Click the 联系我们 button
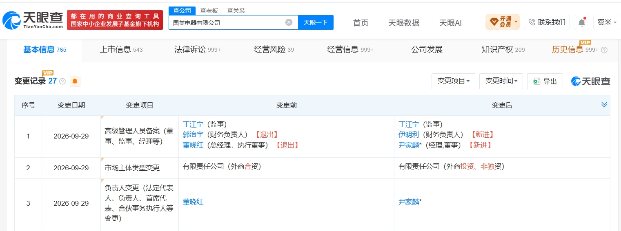This screenshot has width=621, height=231. point(547,22)
